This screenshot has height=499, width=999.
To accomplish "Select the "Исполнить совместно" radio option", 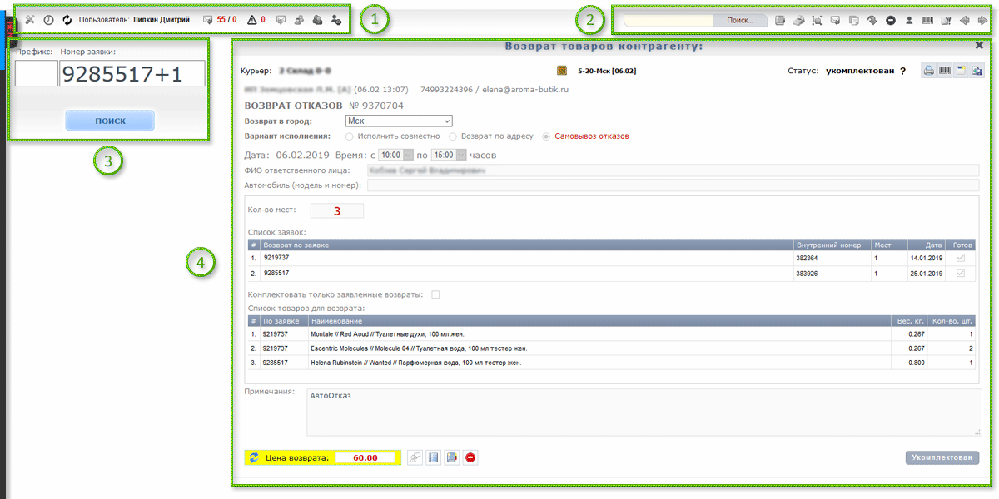I will pyautogui.click(x=350, y=136).
